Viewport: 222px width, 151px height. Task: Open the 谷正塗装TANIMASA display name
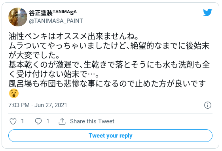point(53,13)
